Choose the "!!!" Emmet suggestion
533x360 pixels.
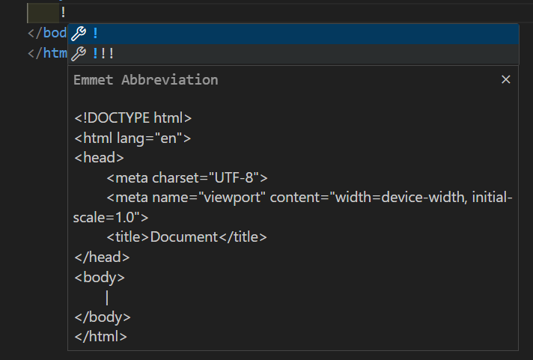103,54
